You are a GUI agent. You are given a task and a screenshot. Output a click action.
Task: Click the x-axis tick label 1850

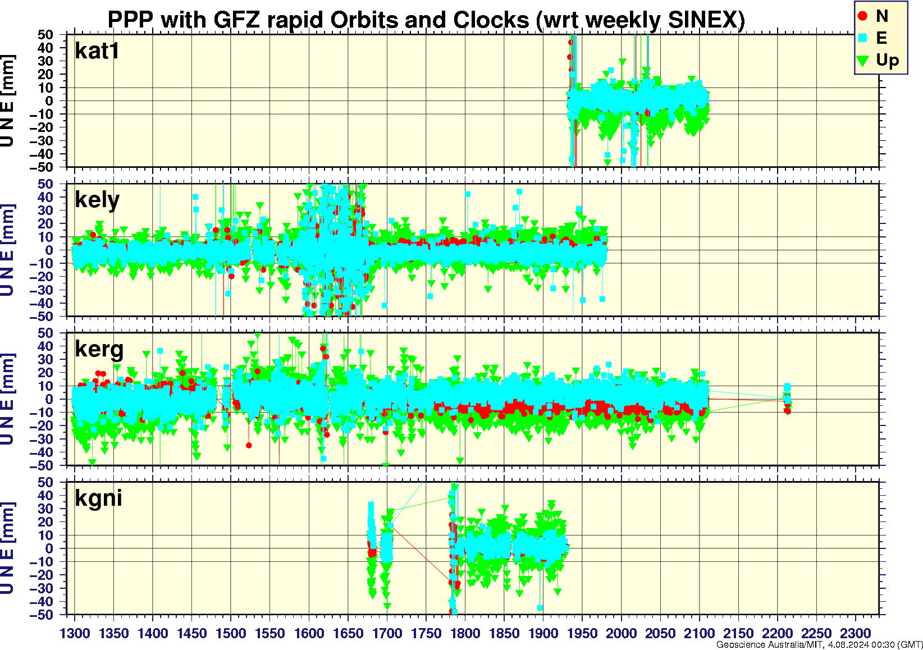[504, 633]
